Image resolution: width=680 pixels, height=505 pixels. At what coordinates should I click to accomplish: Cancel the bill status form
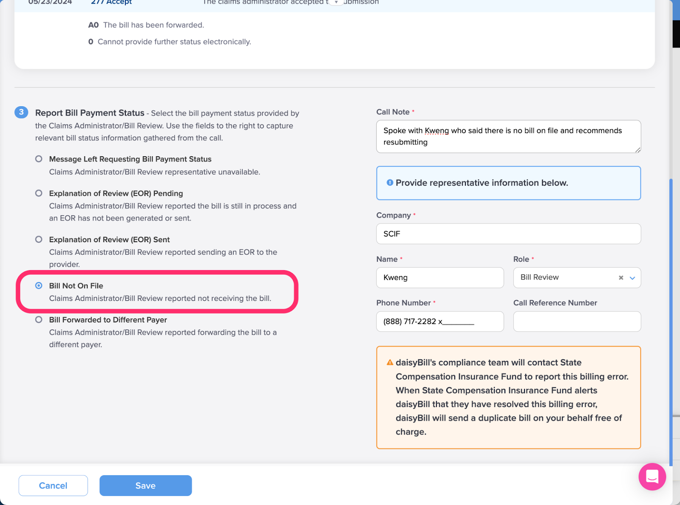click(53, 485)
